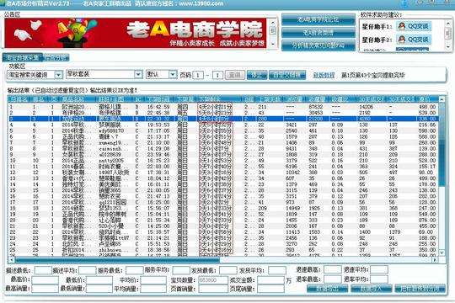Click the 宝贝数量 field showing 663800
The height and width of the screenshot is (303, 455).
(213, 279)
